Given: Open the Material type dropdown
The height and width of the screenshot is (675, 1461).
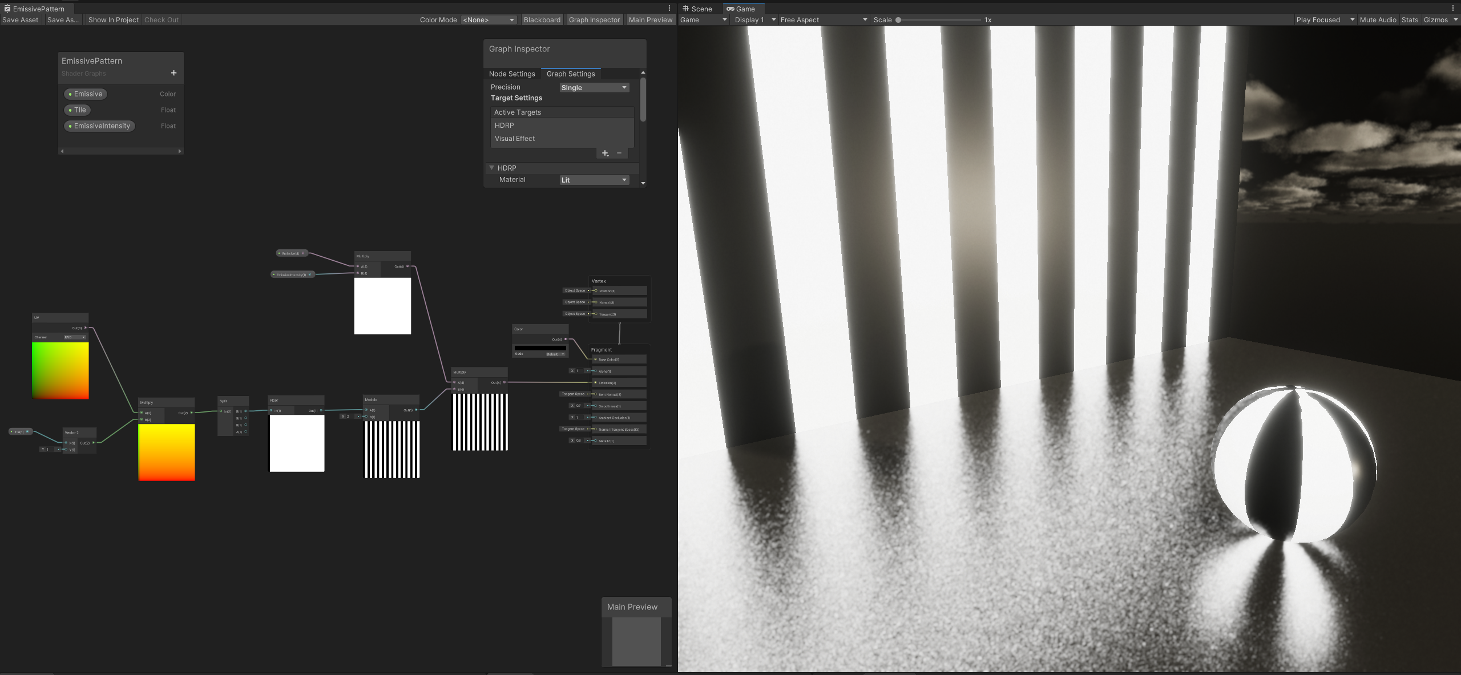Looking at the screenshot, I should pyautogui.click(x=594, y=180).
